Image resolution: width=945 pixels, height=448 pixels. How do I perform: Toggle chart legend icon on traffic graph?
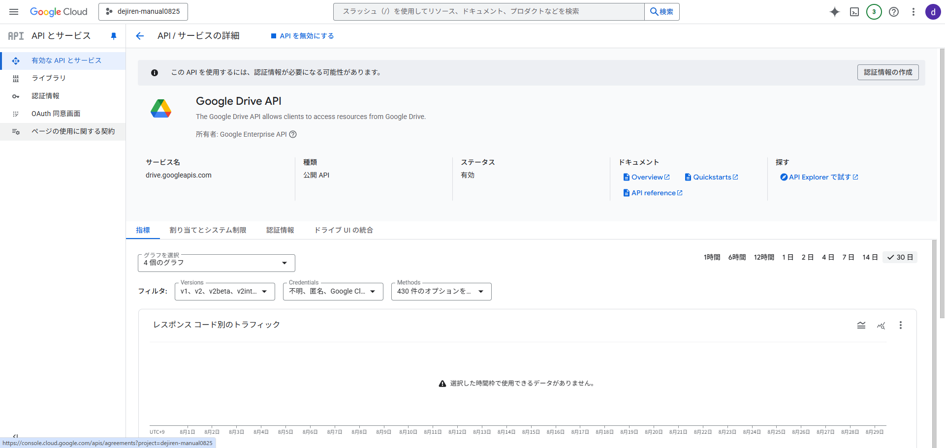(x=861, y=325)
